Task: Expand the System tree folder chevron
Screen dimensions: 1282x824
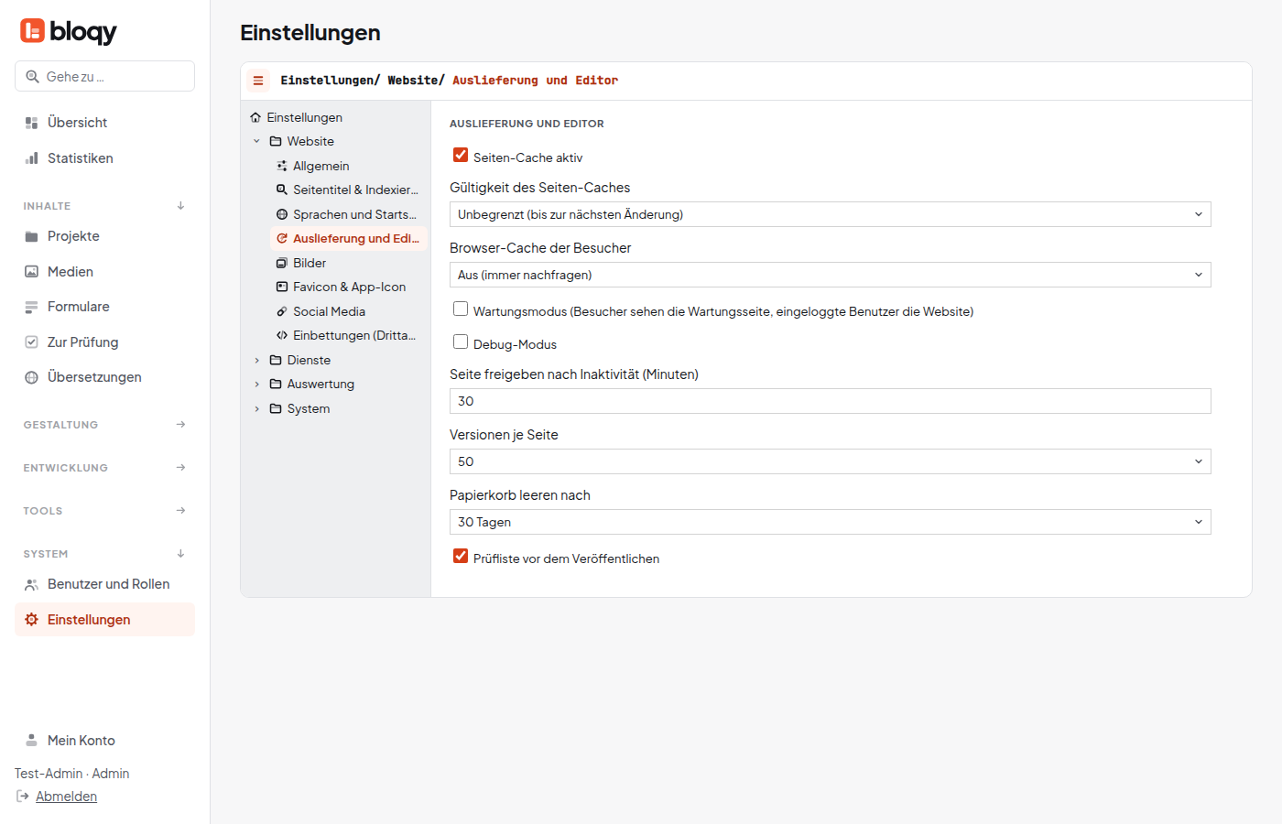Action: click(x=256, y=409)
